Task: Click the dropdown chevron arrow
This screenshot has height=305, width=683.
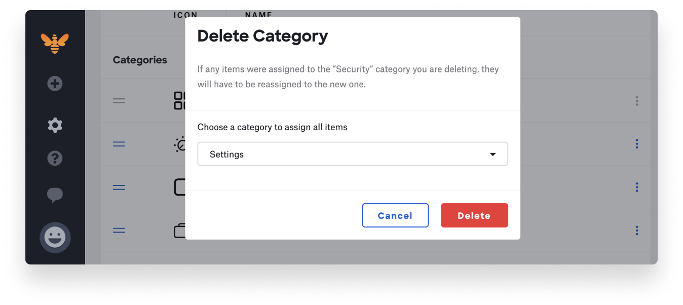Action: click(x=492, y=154)
